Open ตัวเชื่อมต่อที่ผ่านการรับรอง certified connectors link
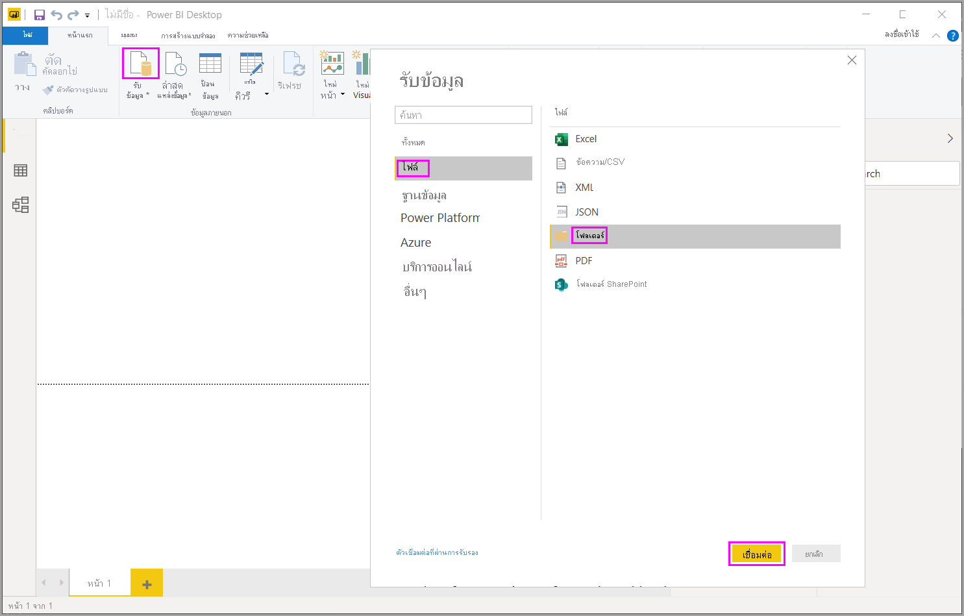This screenshot has height=616, width=964. (437, 552)
